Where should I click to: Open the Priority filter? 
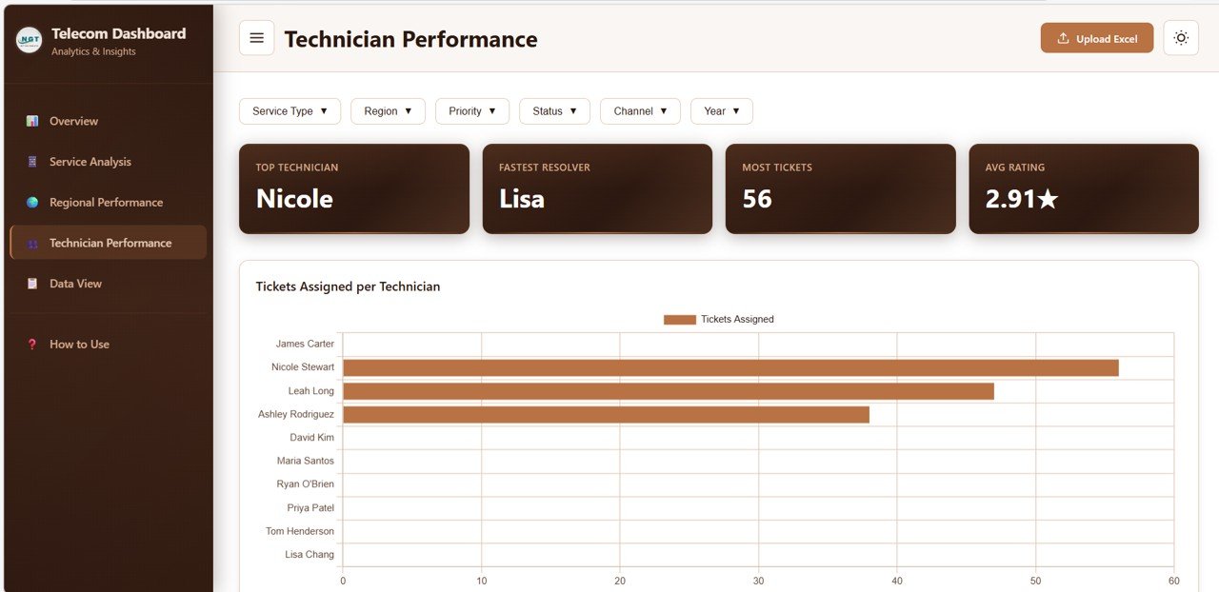click(x=471, y=110)
